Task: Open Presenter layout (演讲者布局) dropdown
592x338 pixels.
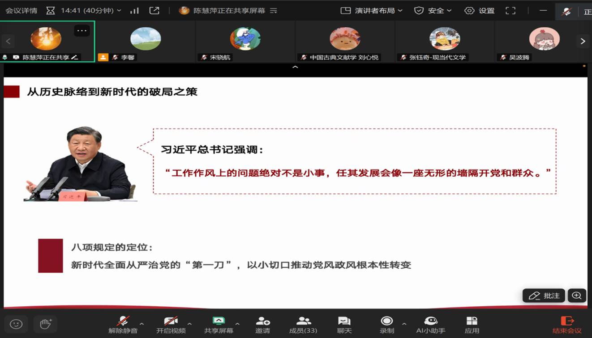Action: pyautogui.click(x=371, y=10)
